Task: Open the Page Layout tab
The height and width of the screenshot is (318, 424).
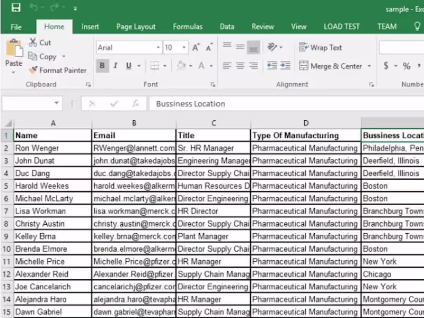Action: point(136,27)
